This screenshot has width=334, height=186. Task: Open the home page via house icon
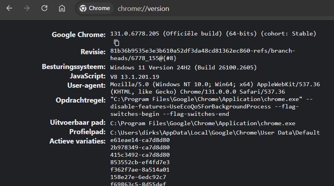[62, 8]
